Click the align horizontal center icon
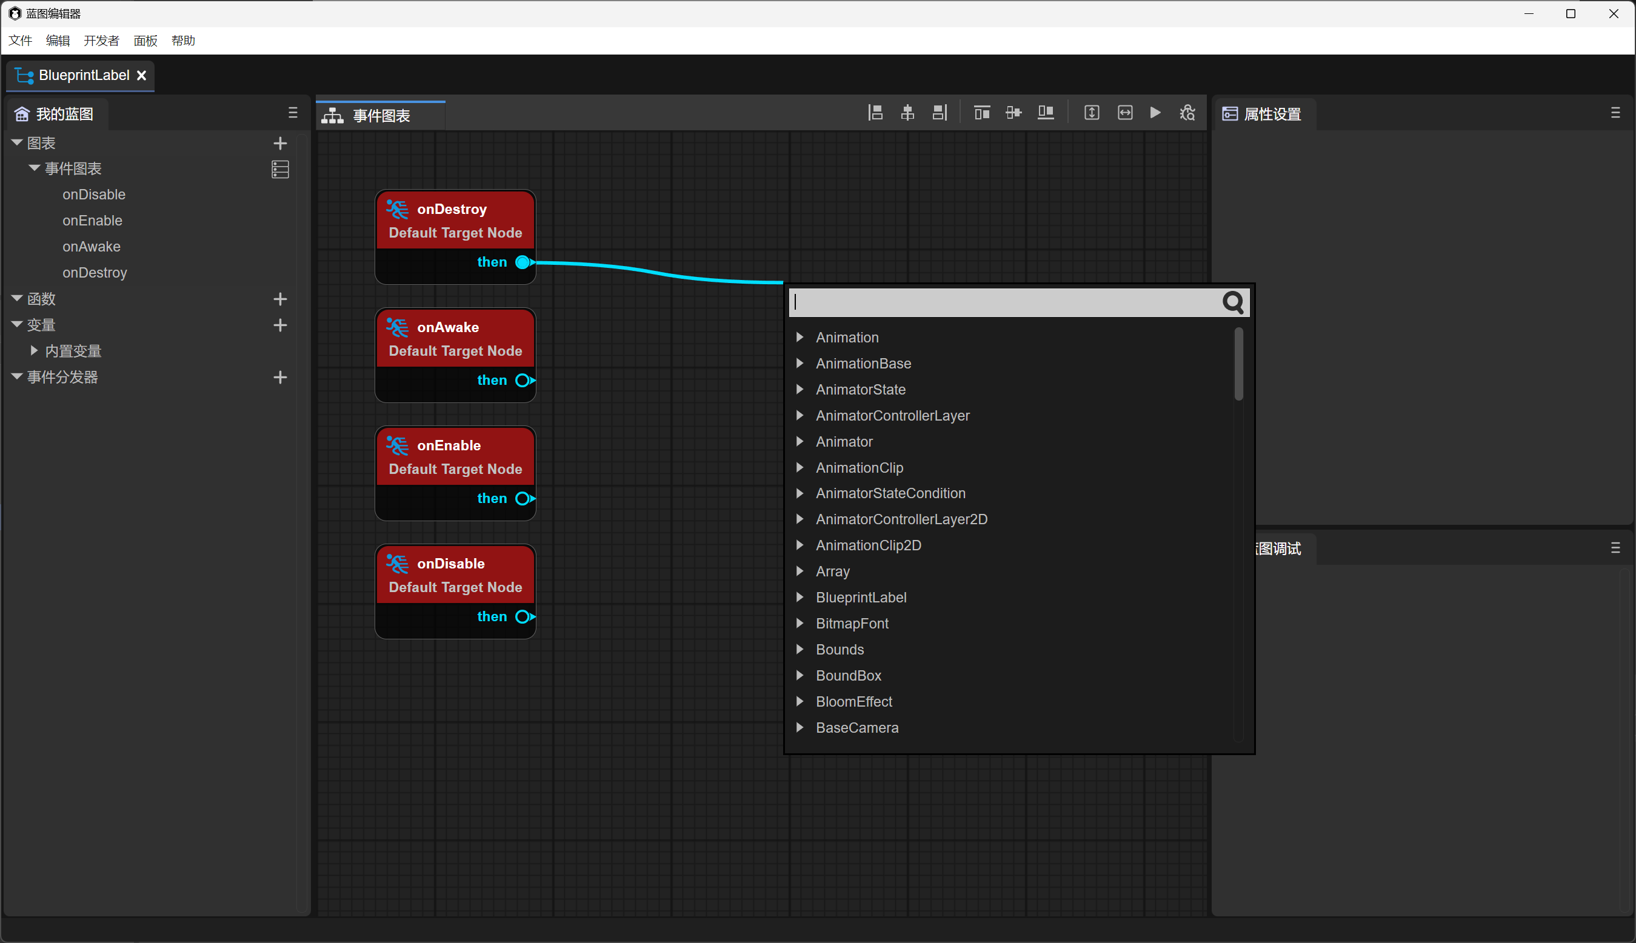 [x=907, y=113]
